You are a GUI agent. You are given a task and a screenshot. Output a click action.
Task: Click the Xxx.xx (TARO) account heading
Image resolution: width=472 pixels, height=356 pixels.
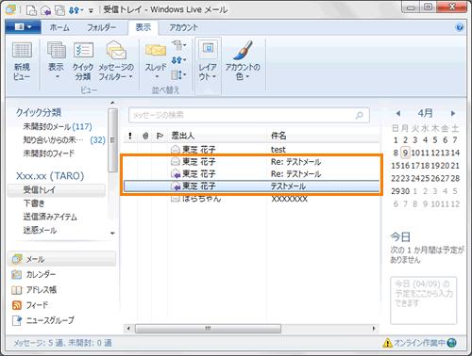coord(50,176)
